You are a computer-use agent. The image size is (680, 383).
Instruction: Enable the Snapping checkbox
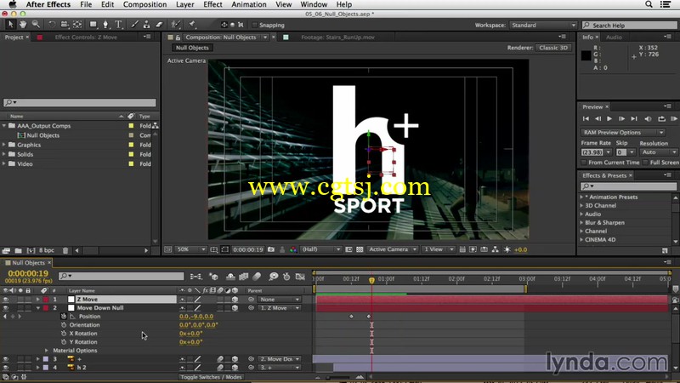pyautogui.click(x=255, y=25)
